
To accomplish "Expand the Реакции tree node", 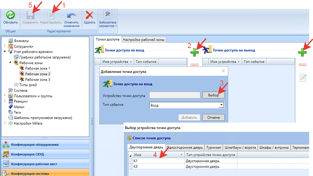I will tap(5, 101).
